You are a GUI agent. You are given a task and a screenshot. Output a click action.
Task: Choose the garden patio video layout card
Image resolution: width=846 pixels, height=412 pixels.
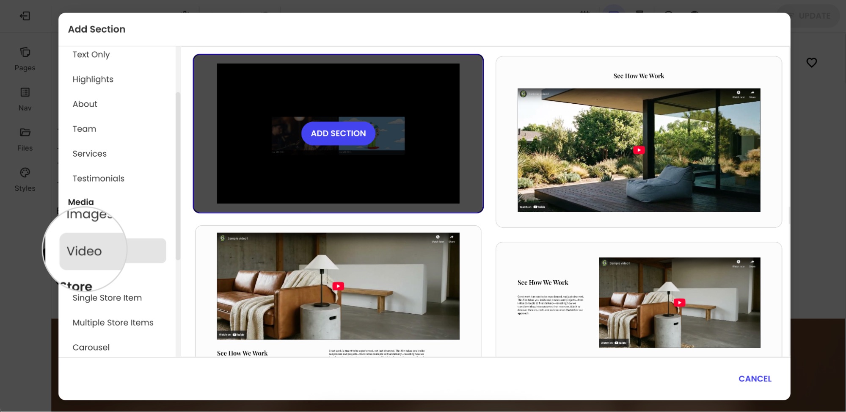tap(639, 142)
